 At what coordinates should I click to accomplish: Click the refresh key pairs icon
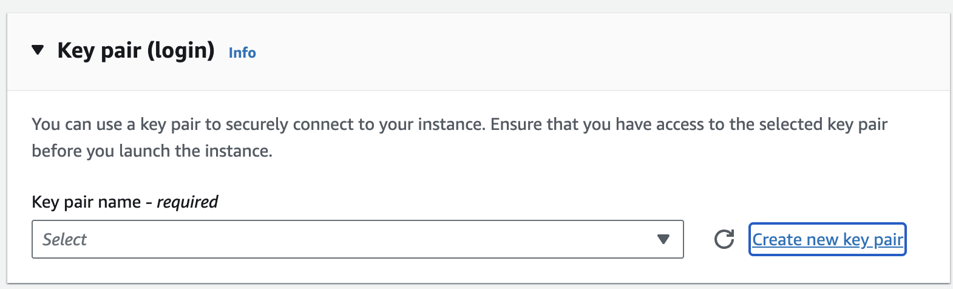tap(724, 239)
